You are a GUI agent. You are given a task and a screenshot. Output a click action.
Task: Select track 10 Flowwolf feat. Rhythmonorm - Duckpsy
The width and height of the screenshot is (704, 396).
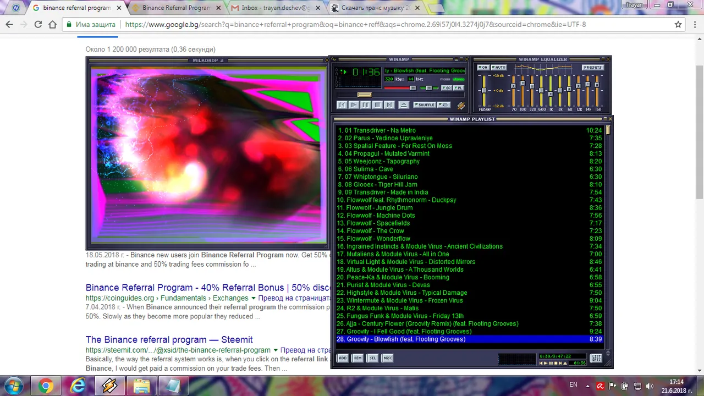[469, 200]
